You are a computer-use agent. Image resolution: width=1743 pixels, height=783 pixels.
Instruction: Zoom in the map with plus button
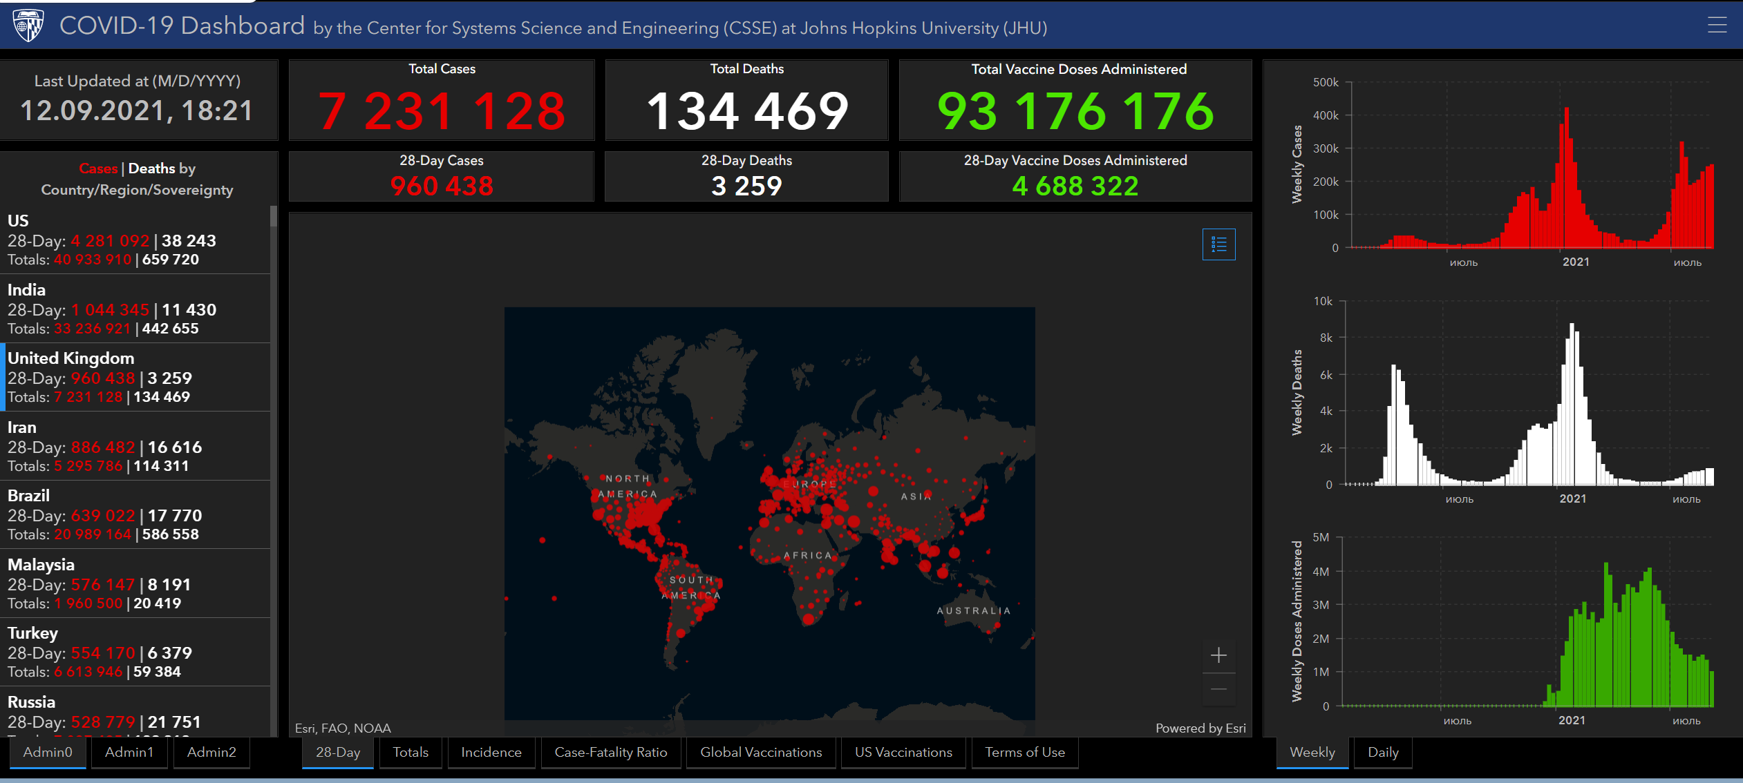(x=1218, y=655)
